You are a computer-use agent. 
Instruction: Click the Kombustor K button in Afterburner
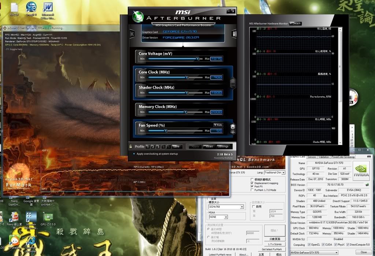click(x=132, y=34)
